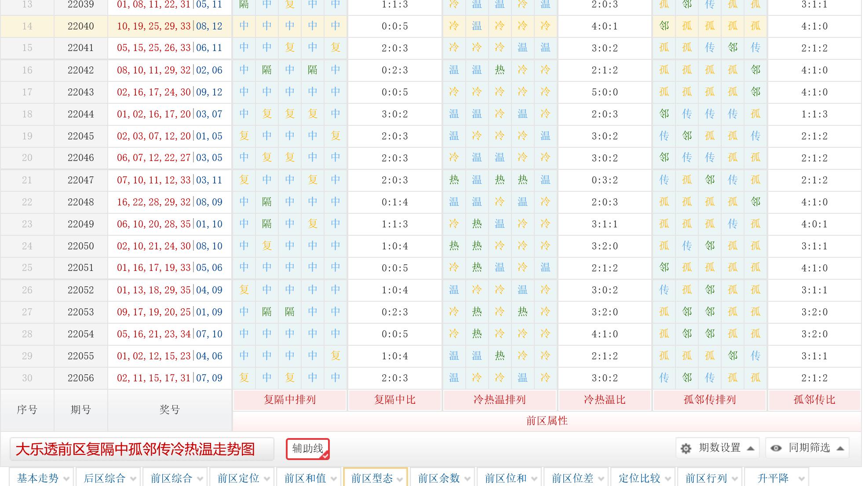Click the 冷热温排列 column header
Viewport: 865px width, 486px height.
(x=500, y=400)
